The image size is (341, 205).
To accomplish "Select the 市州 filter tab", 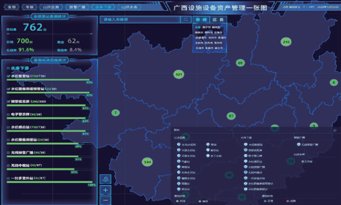I will [x=201, y=19].
